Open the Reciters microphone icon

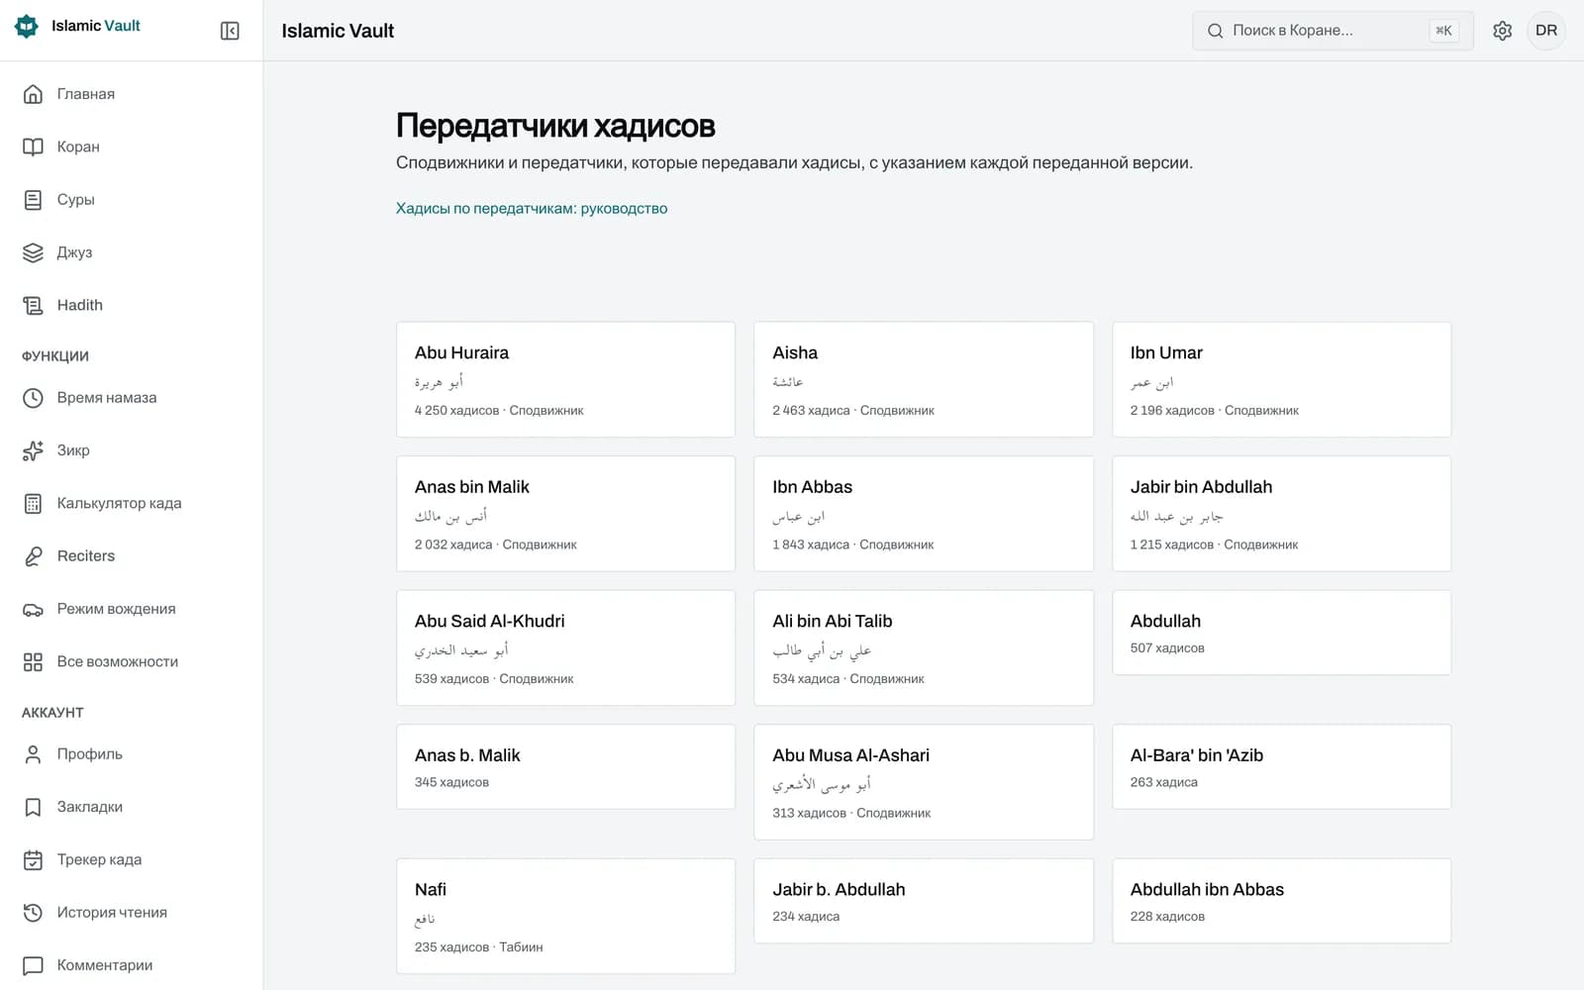[x=33, y=556]
